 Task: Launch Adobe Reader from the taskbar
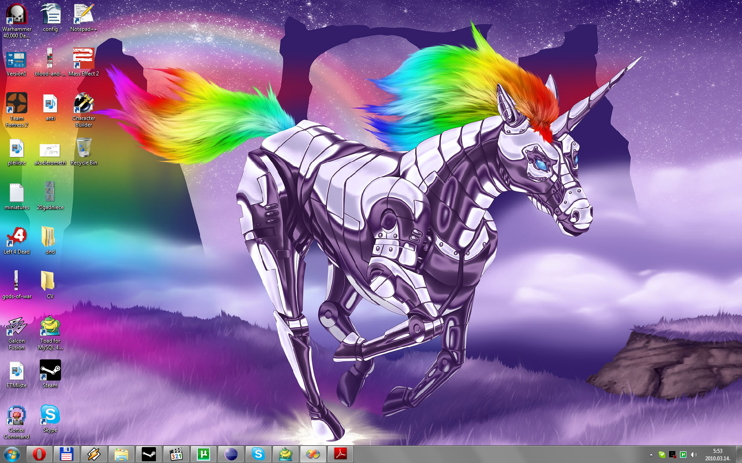click(x=341, y=454)
